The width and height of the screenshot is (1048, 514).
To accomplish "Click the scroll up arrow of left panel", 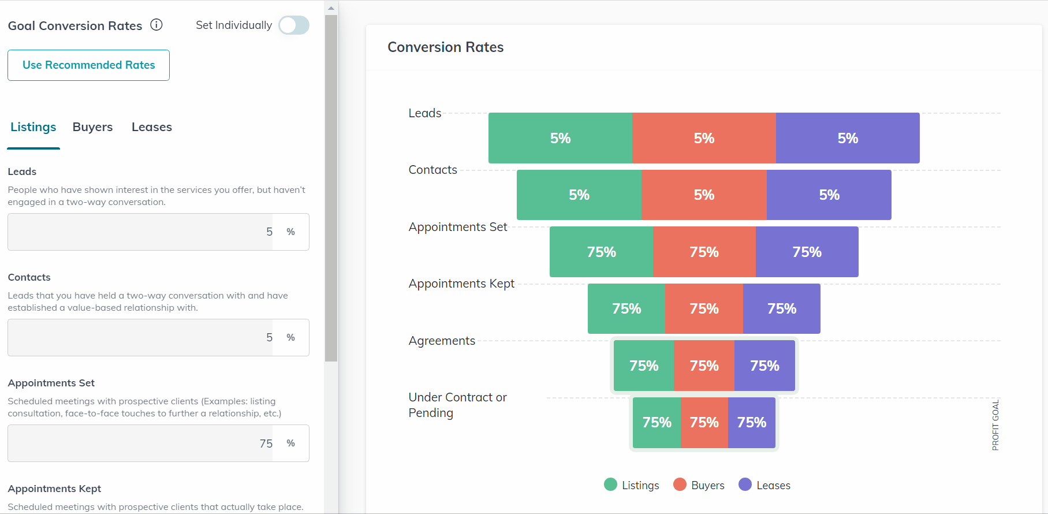I will [331, 8].
